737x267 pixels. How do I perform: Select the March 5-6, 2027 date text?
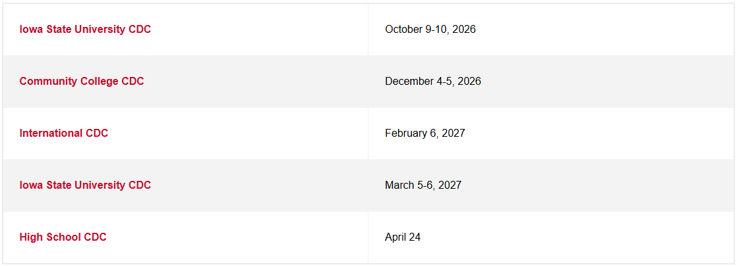pyautogui.click(x=423, y=185)
